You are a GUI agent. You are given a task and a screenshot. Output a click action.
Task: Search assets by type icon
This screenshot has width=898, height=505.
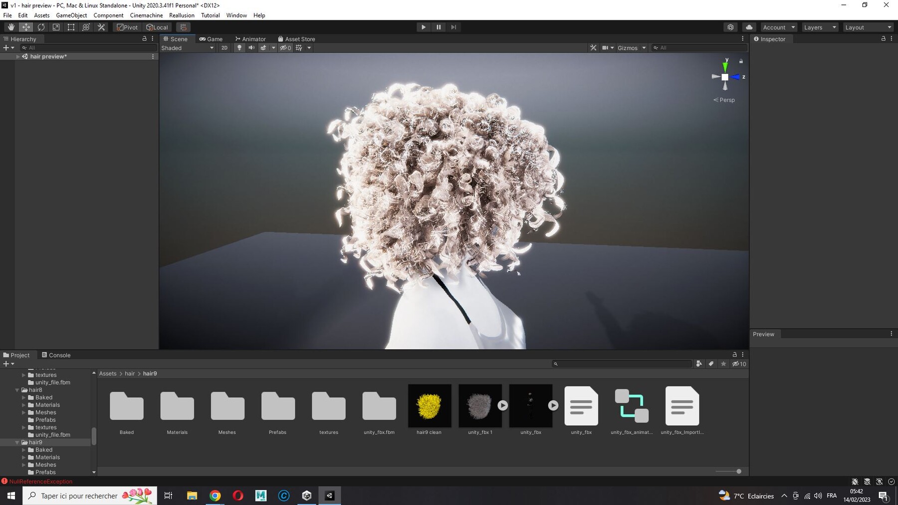699,364
